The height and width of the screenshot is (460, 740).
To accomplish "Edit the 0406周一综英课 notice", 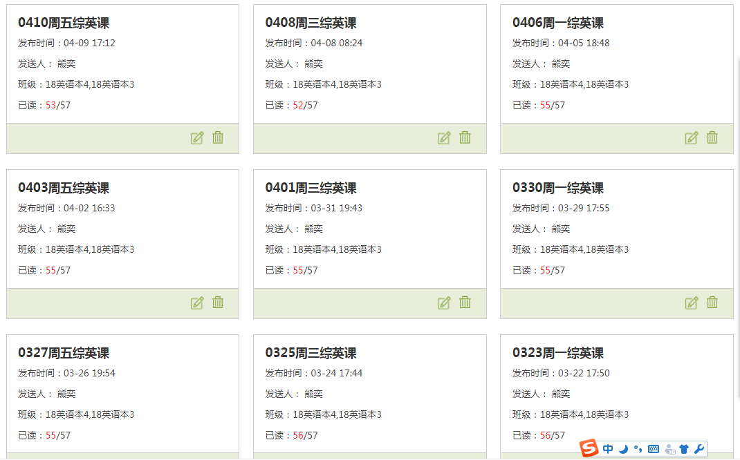I will pyautogui.click(x=692, y=137).
